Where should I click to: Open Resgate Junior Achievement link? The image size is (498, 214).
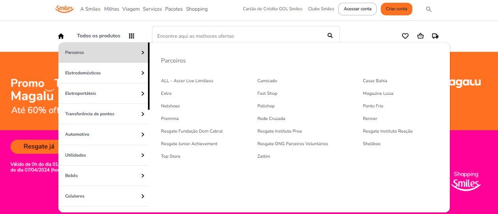pyautogui.click(x=189, y=144)
